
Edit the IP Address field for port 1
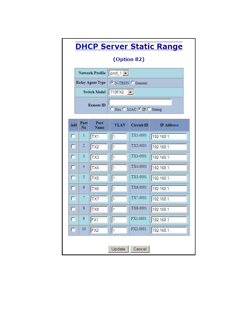tap(169, 137)
